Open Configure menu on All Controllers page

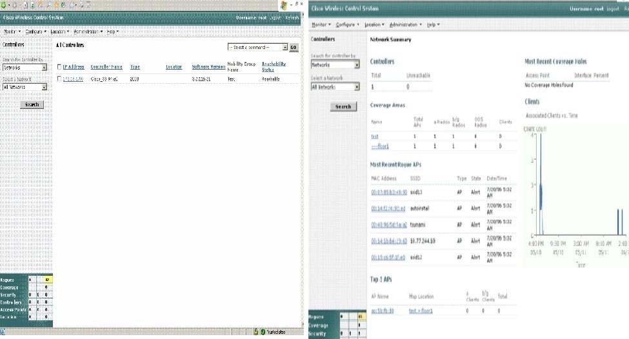click(35, 31)
